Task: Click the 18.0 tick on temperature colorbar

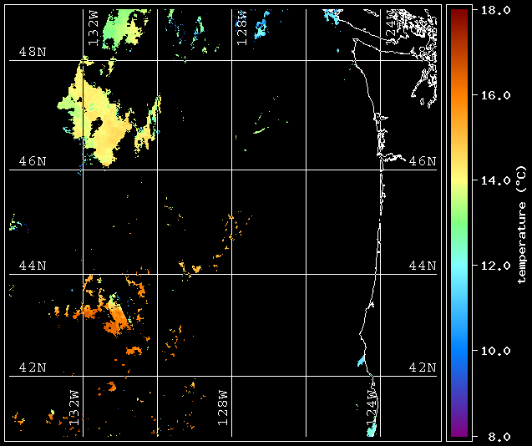Action: pyautogui.click(x=496, y=10)
